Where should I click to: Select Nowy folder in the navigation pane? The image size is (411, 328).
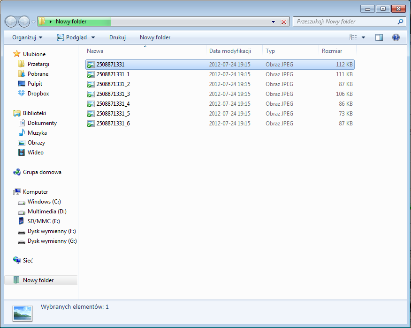tap(41, 280)
